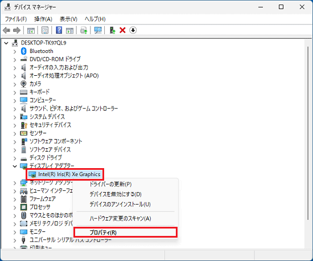Click the セキュリティ デバイス key icon
Screen dimensions: 313x261
pos(24,125)
